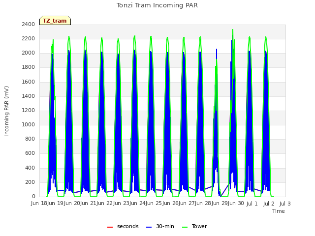This screenshot has width=315, height=236.
Task: Click the 'seconds' legend label
Action: coord(128,226)
